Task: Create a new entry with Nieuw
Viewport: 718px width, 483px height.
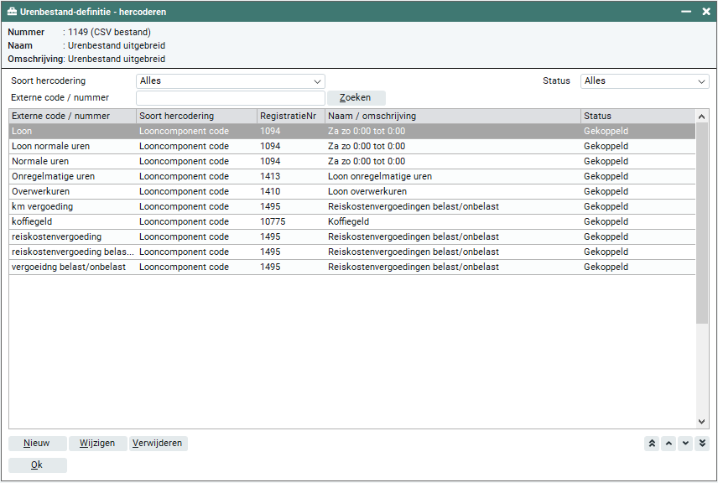Action: (x=37, y=444)
